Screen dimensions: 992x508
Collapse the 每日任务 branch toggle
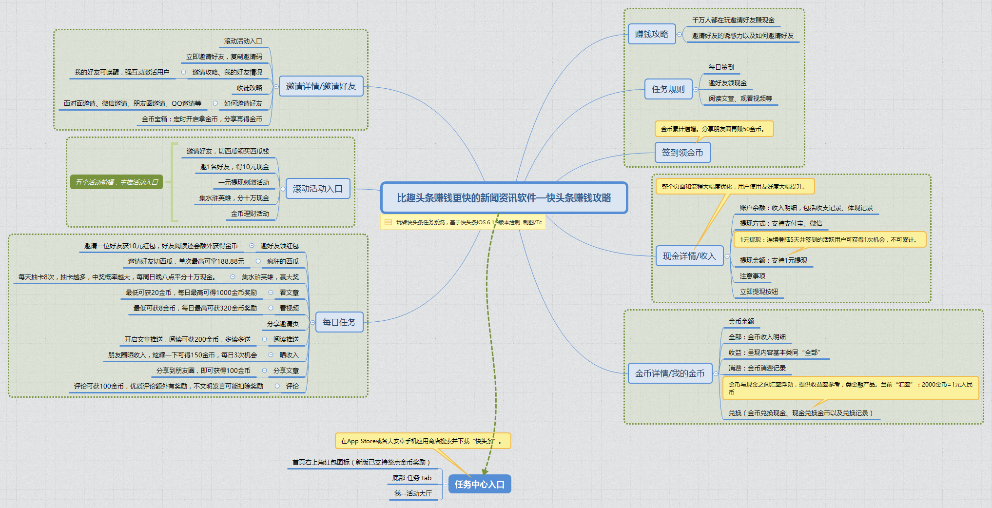click(x=312, y=322)
